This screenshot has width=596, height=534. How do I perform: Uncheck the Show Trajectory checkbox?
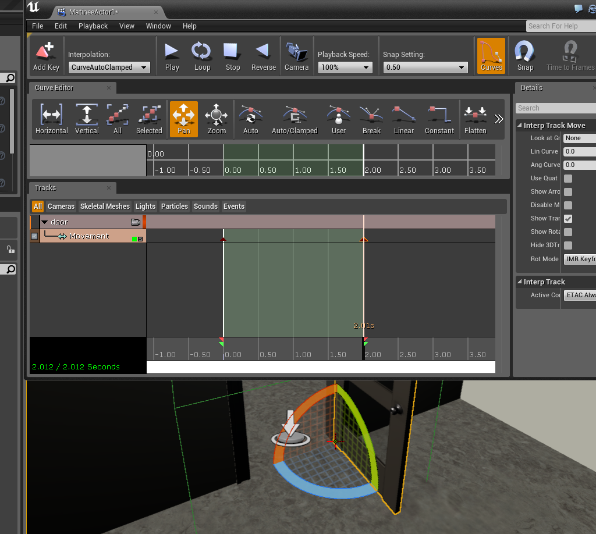567,218
